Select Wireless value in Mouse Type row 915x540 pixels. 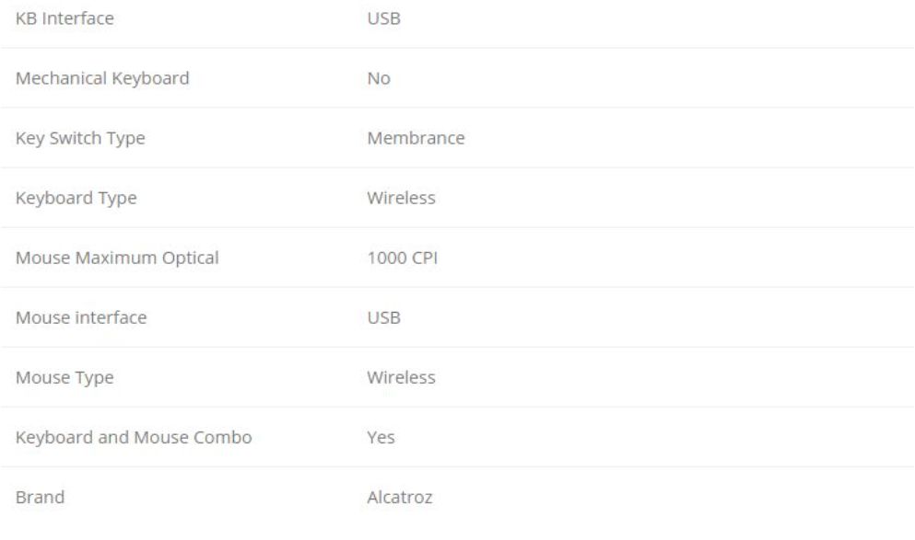point(402,377)
